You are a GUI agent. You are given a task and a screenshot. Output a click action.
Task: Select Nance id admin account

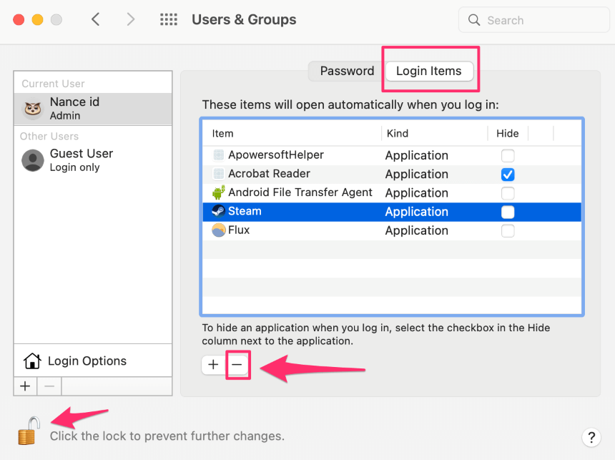[x=74, y=108]
